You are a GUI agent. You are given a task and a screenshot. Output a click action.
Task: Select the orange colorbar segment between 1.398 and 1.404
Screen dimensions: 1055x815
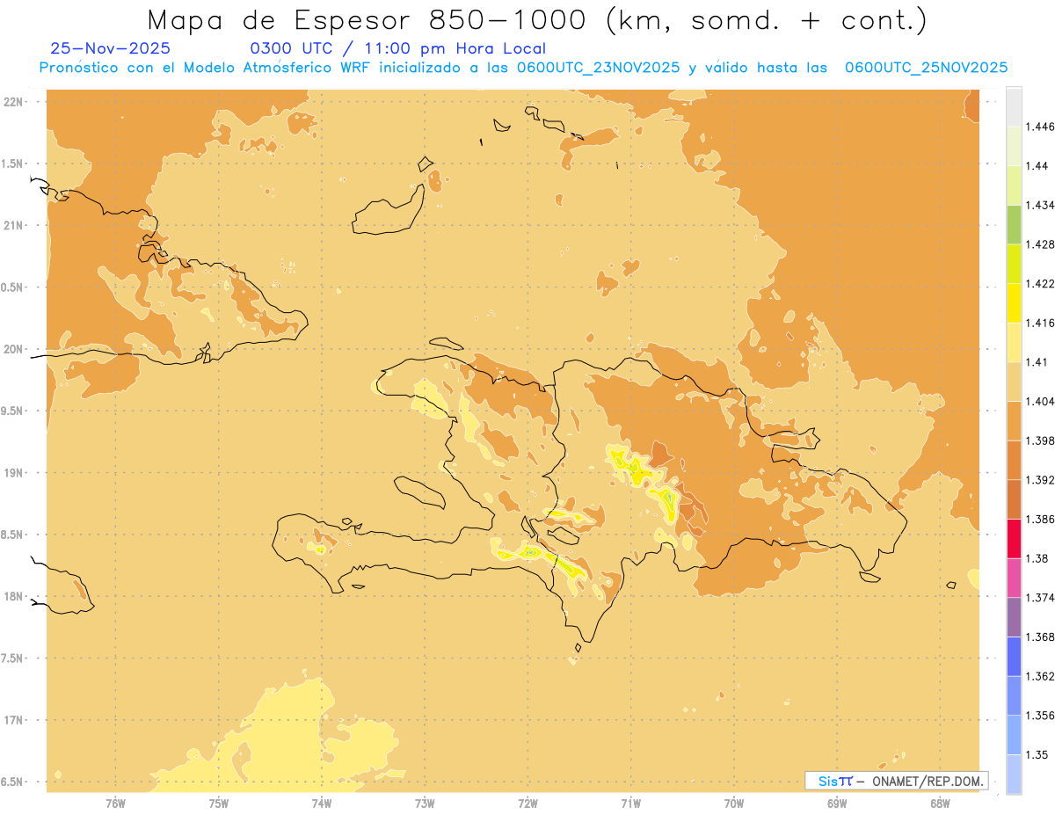coord(1014,420)
